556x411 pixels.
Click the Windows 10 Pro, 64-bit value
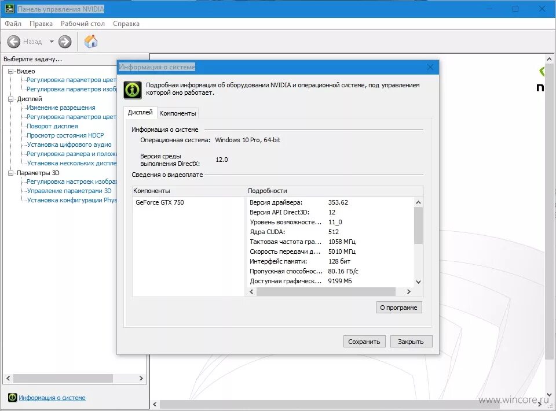tap(247, 140)
